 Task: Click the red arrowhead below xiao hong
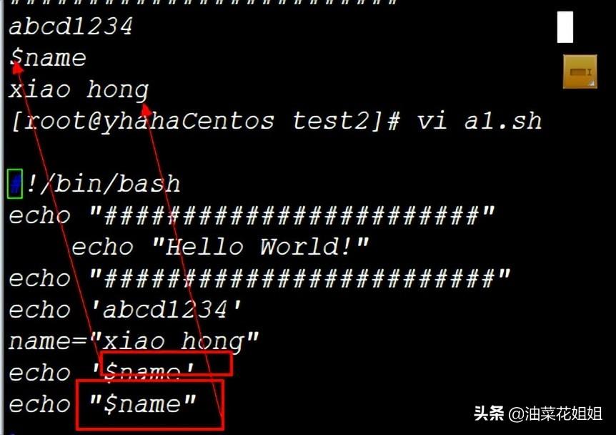[146, 109]
